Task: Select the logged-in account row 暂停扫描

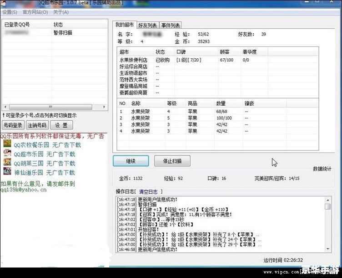Action: tap(55, 33)
